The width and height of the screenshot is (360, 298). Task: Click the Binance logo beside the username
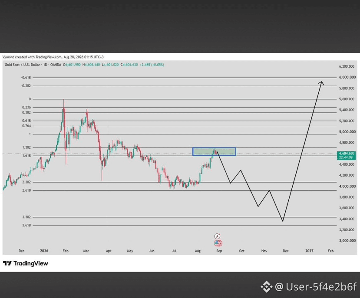266,287
